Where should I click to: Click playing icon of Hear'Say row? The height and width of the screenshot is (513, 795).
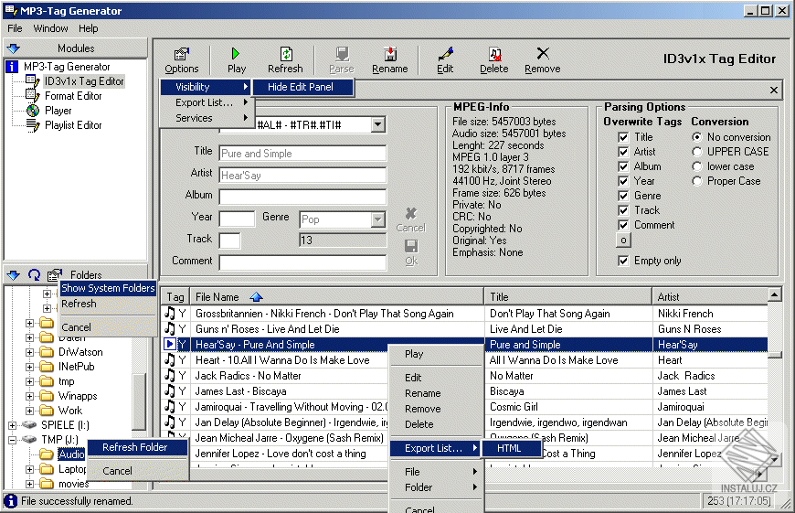[170, 345]
